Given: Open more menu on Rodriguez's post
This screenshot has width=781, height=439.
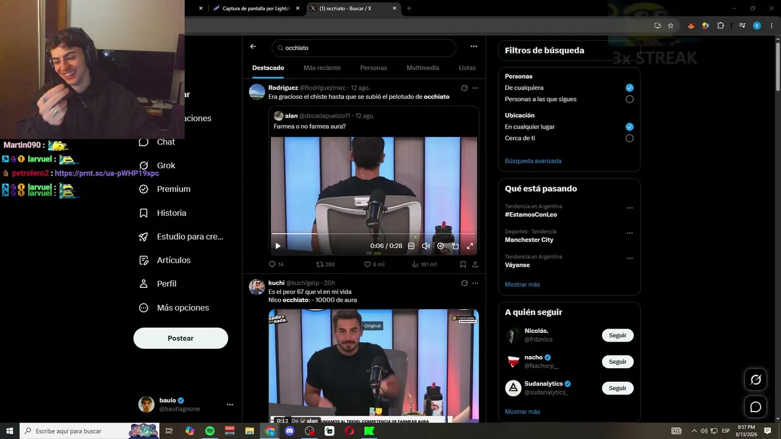Looking at the screenshot, I should click(475, 88).
